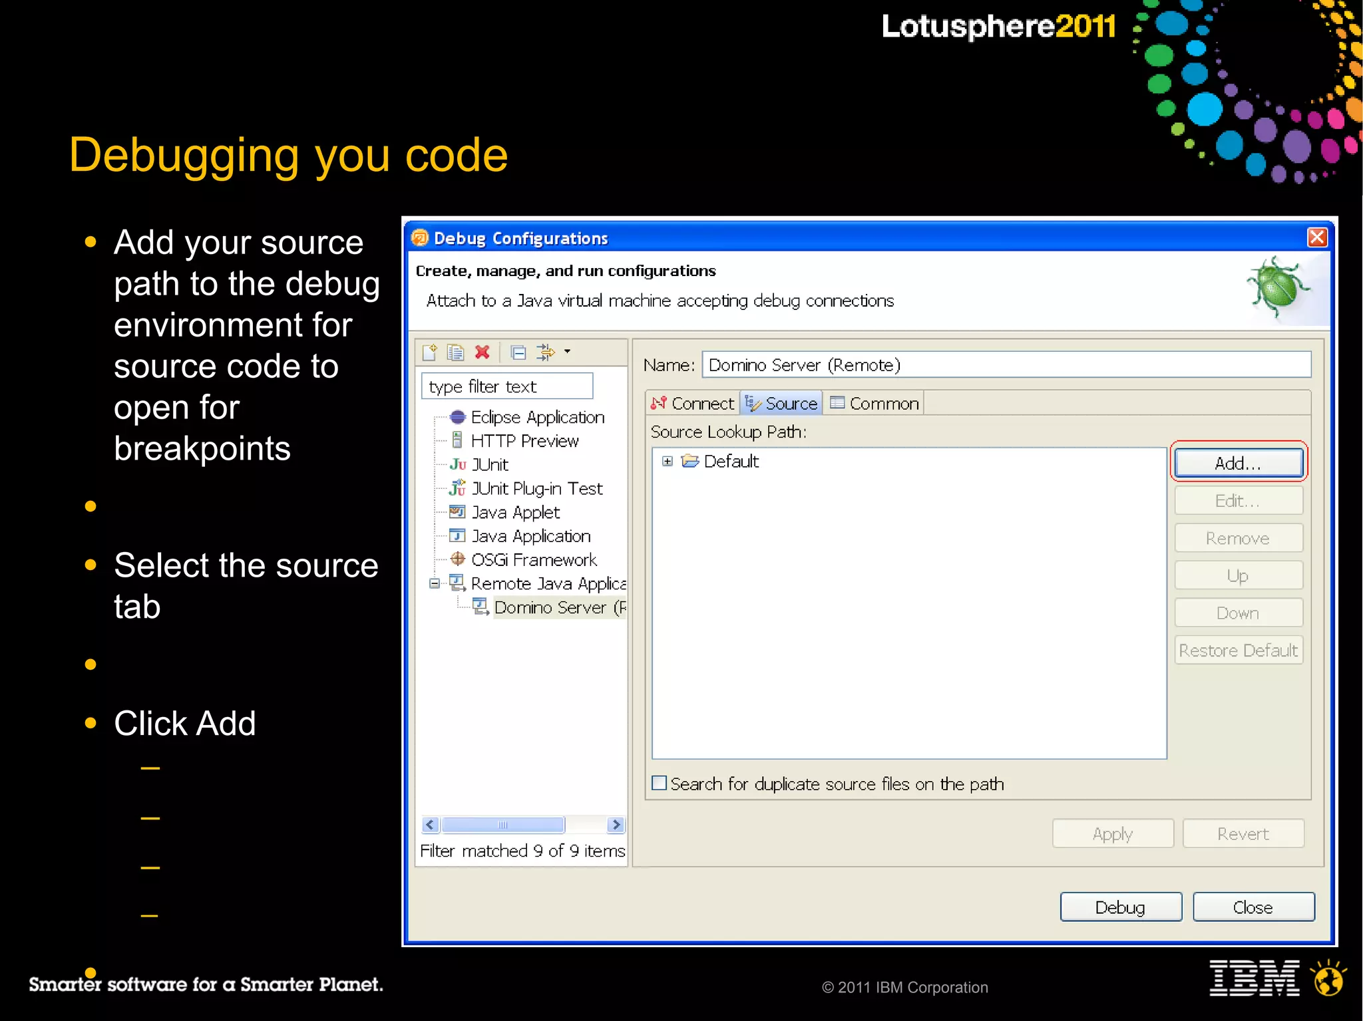Click the Java Application icon in tree
This screenshot has height=1021, width=1363.
457,535
